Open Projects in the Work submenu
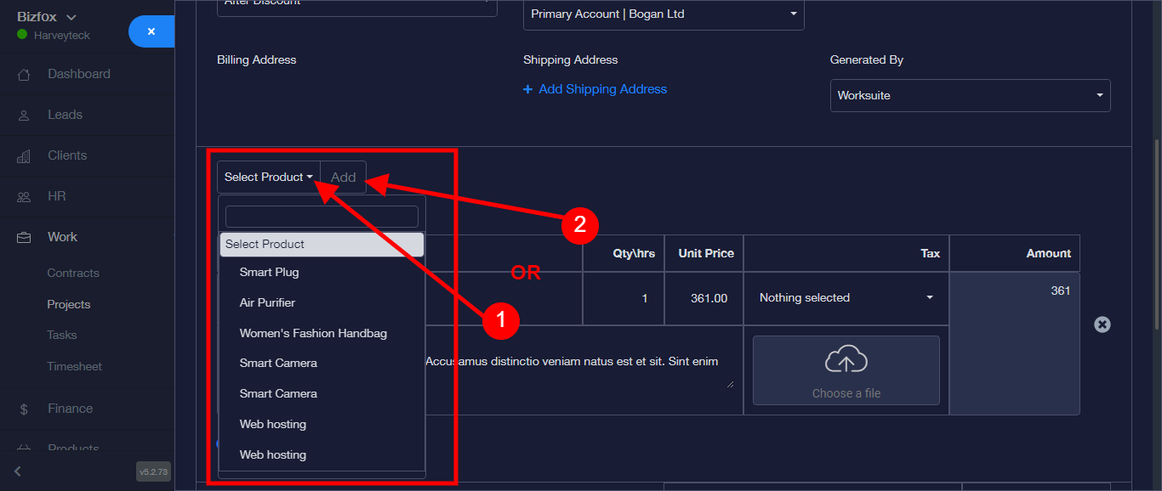 (69, 304)
